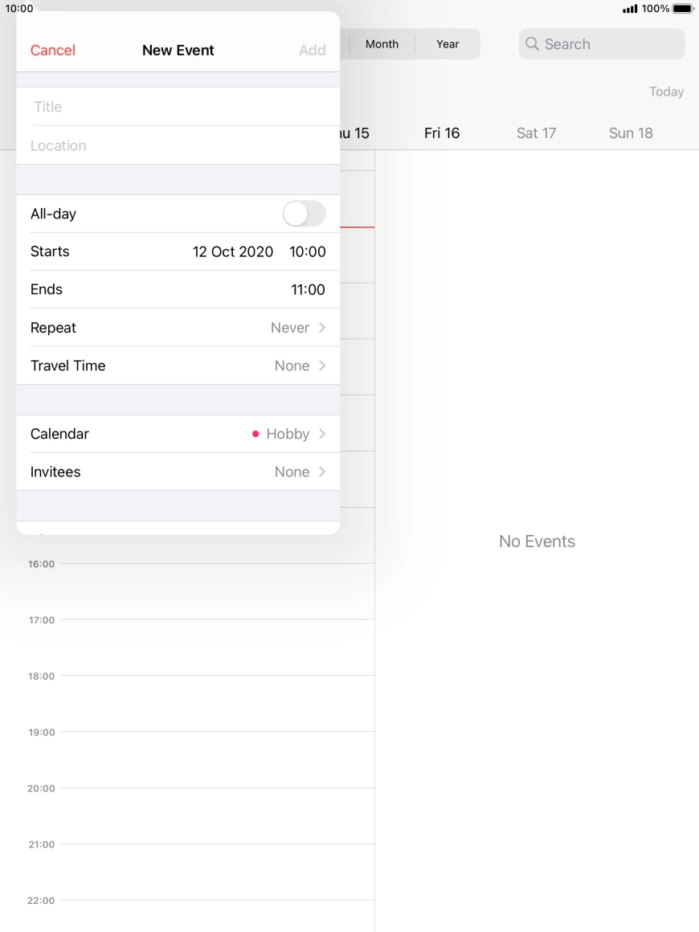Open Calendar selection chevron
Viewport: 699px width, 932px height.
pos(322,434)
